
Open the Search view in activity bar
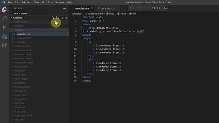pos(4,18)
